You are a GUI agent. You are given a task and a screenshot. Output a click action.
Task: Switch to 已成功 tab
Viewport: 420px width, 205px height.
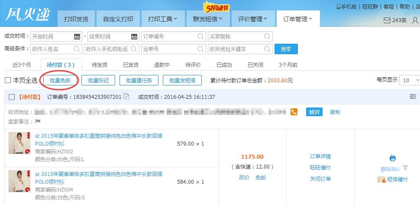point(224,65)
